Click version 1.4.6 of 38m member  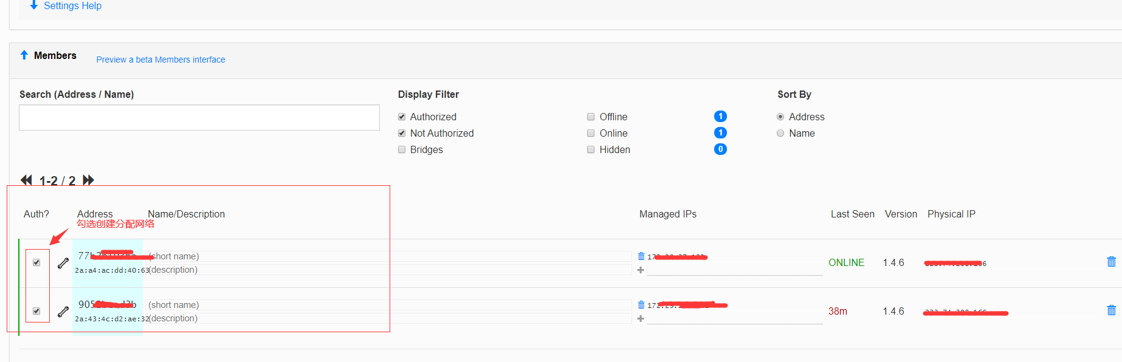(893, 311)
